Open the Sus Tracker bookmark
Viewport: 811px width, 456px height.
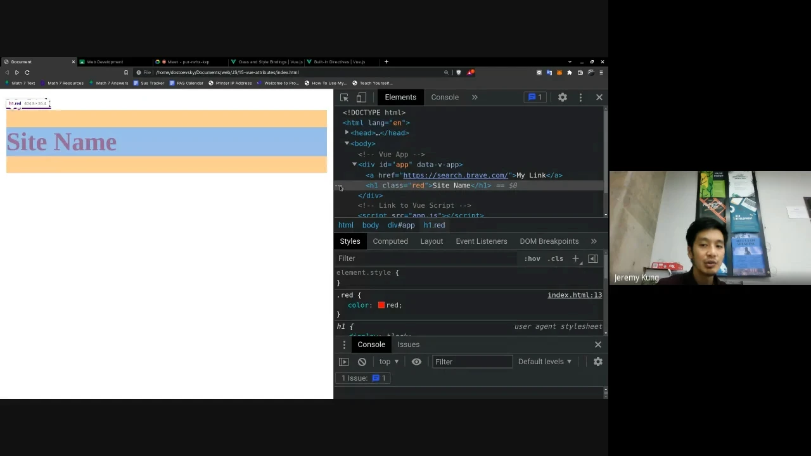pyautogui.click(x=149, y=83)
